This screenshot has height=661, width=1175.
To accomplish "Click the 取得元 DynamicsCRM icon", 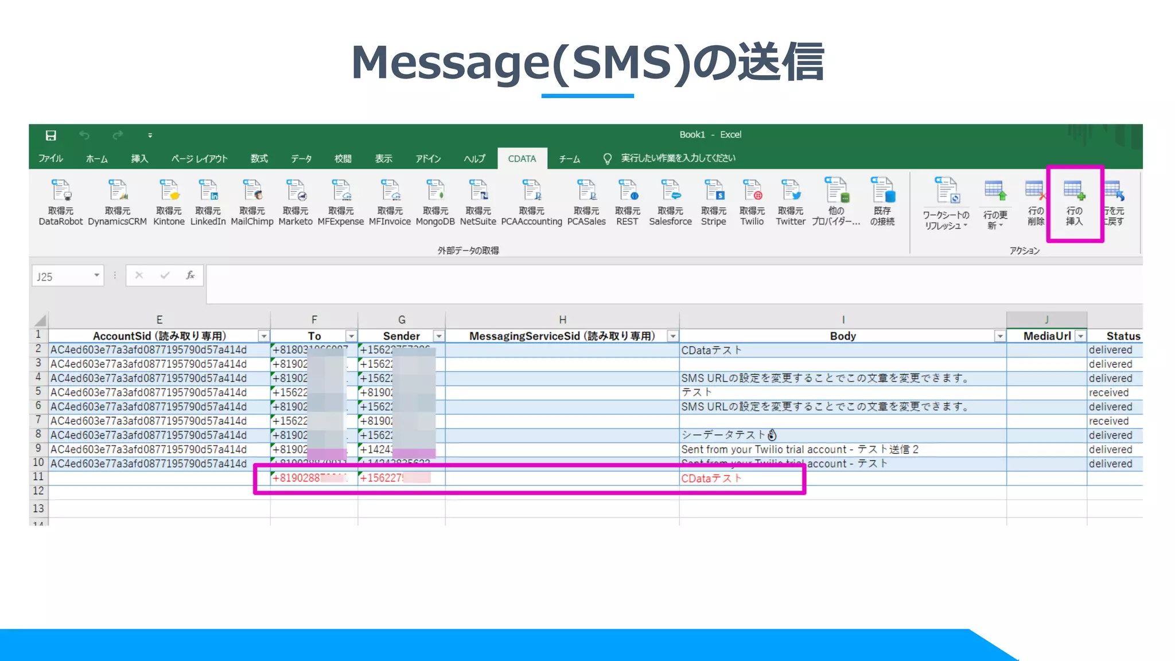I will [118, 202].
